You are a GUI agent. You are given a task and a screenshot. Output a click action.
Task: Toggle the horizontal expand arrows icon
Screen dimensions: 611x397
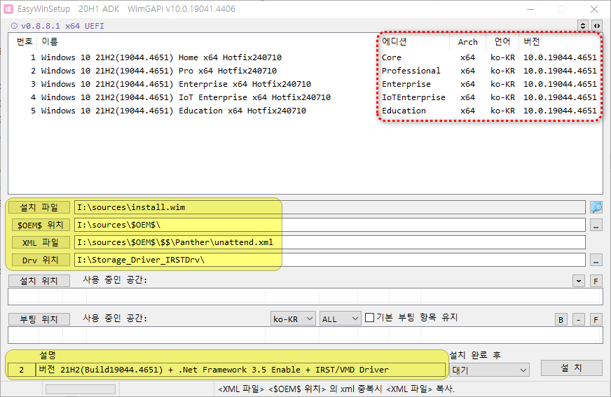596,26
